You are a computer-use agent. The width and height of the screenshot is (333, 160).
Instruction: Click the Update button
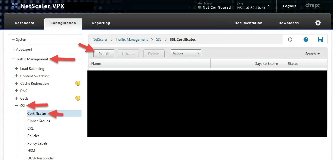pyautogui.click(x=128, y=54)
